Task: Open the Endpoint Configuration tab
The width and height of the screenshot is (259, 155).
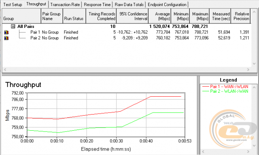Action: (167, 4)
